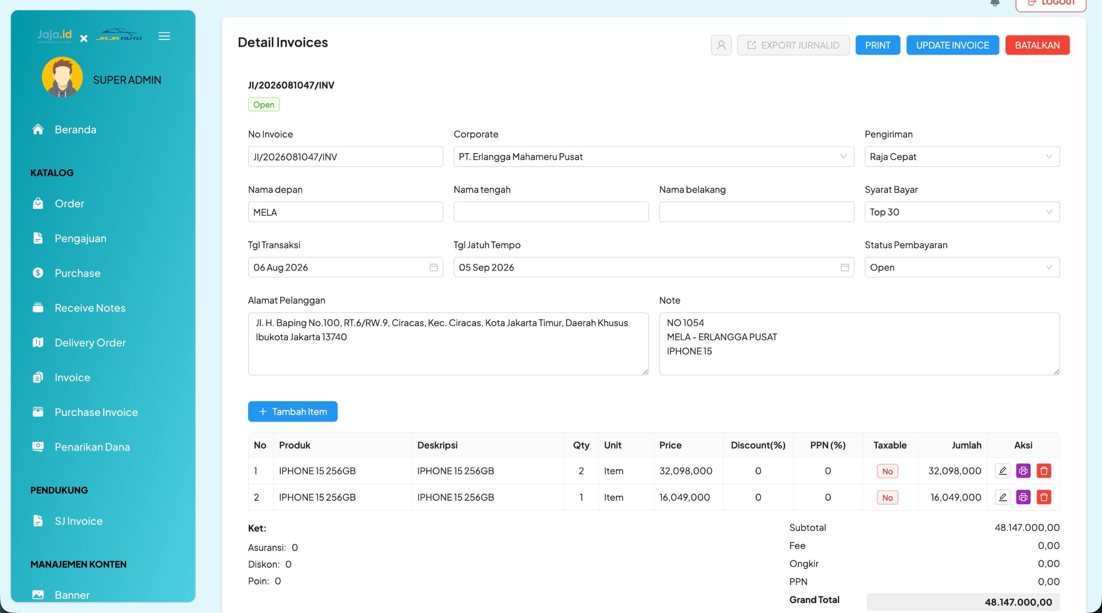This screenshot has width=1102, height=613.
Task: Click the Purchase Invoice wallet icon
Action: click(38, 412)
